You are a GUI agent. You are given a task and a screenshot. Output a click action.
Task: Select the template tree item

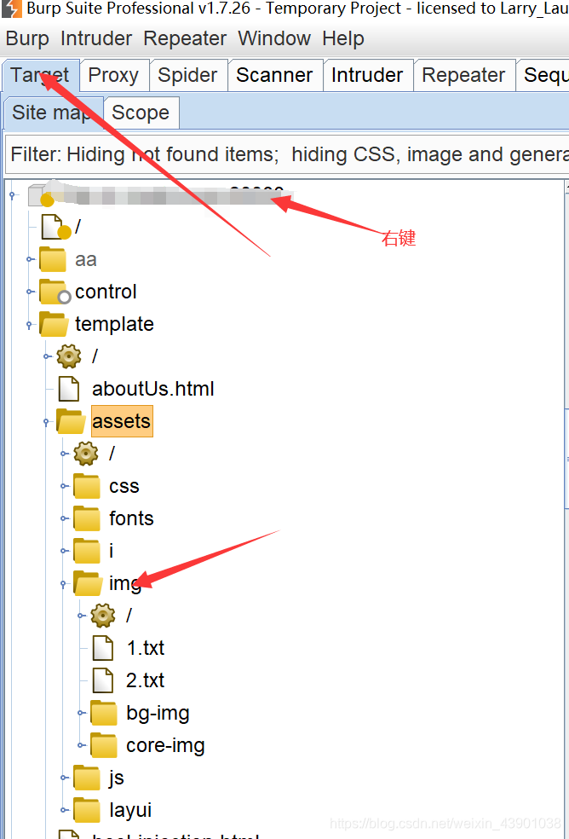pyautogui.click(x=114, y=324)
